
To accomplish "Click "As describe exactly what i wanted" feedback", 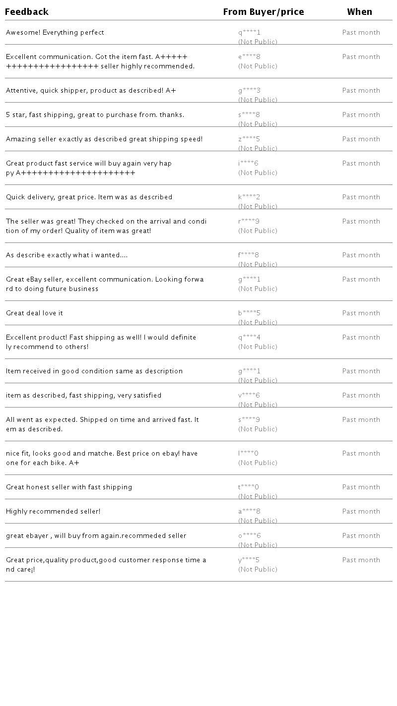I will pos(66,255).
